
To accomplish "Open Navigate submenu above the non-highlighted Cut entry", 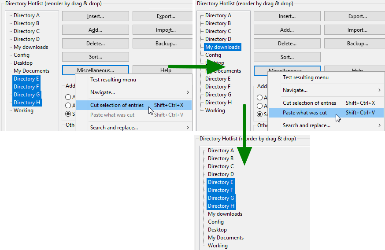I will point(295,90).
